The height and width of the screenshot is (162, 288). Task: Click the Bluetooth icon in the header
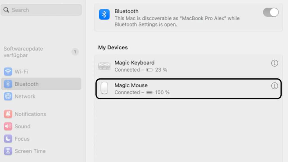[104, 14]
